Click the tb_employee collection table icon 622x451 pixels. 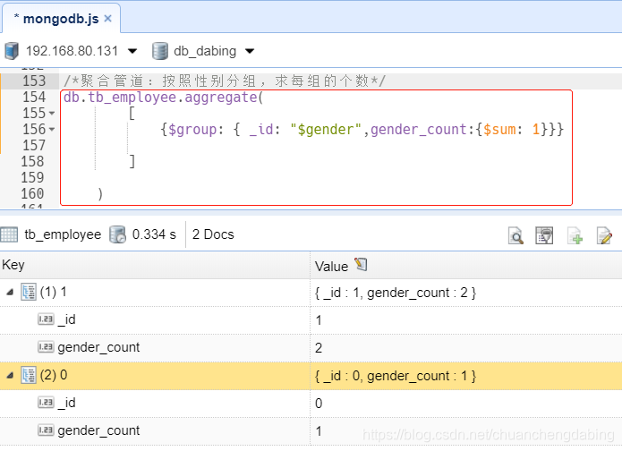pyautogui.click(x=9, y=234)
